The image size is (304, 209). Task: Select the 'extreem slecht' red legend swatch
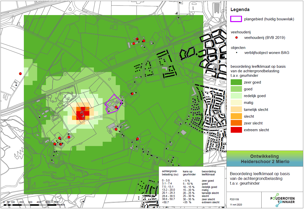(x=236, y=130)
